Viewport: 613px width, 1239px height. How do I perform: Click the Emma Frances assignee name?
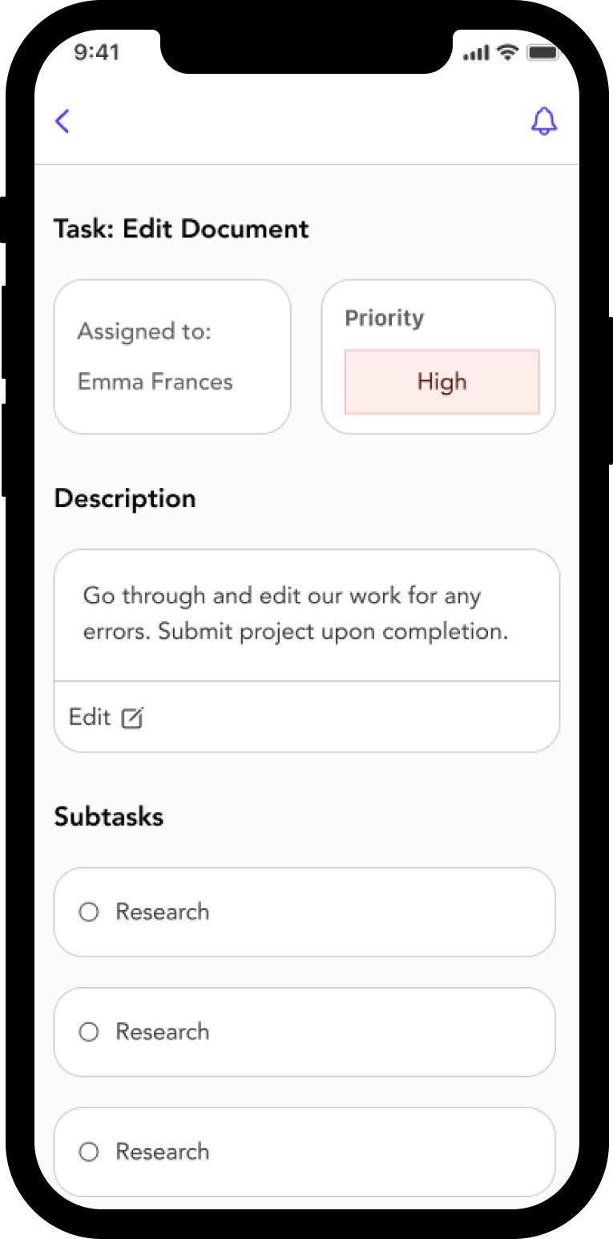click(x=155, y=381)
